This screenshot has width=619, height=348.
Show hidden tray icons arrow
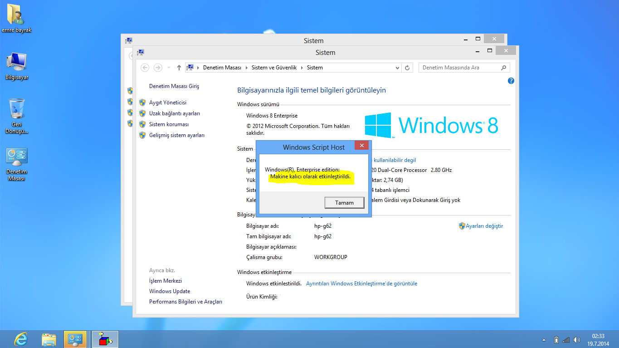544,340
